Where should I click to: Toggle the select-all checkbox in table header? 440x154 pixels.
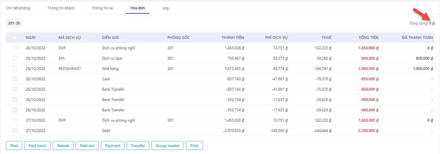click(x=15, y=38)
